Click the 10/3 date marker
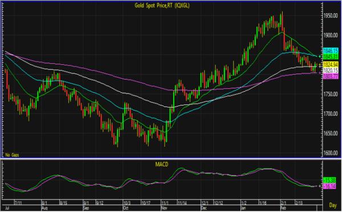This screenshot has width=342, height=212. tap(127, 203)
